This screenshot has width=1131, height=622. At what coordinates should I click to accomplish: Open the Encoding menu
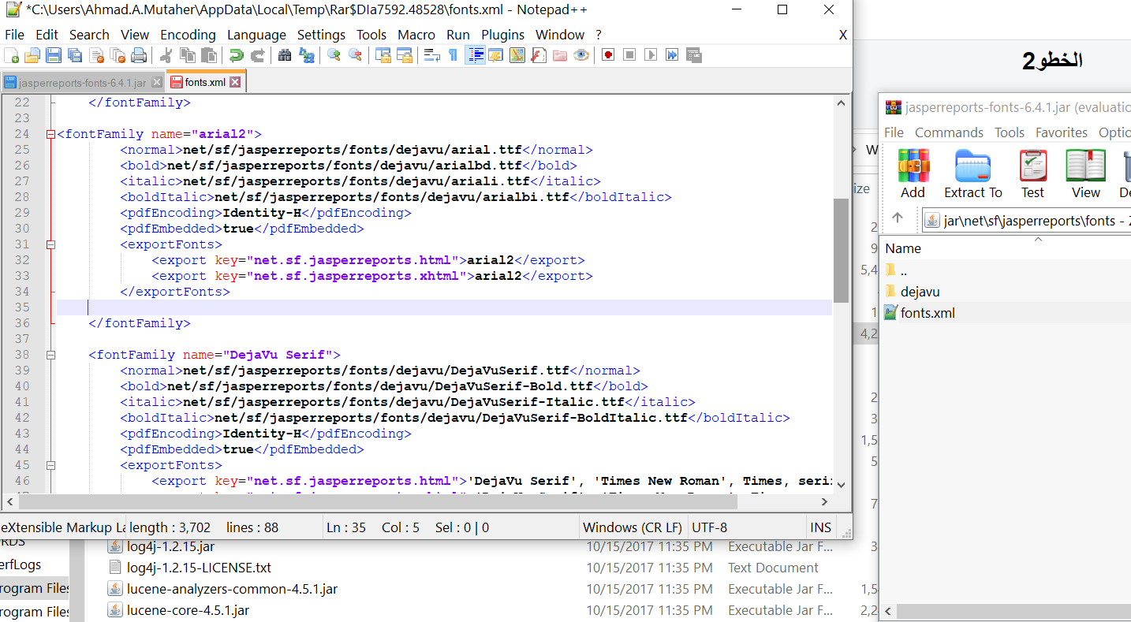pyautogui.click(x=188, y=35)
